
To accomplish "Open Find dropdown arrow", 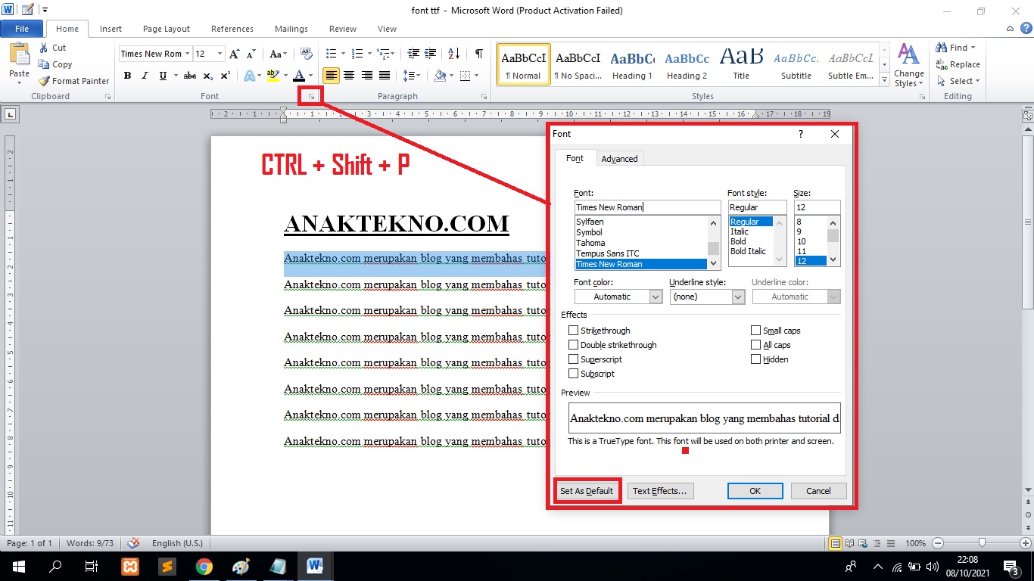I will (975, 48).
